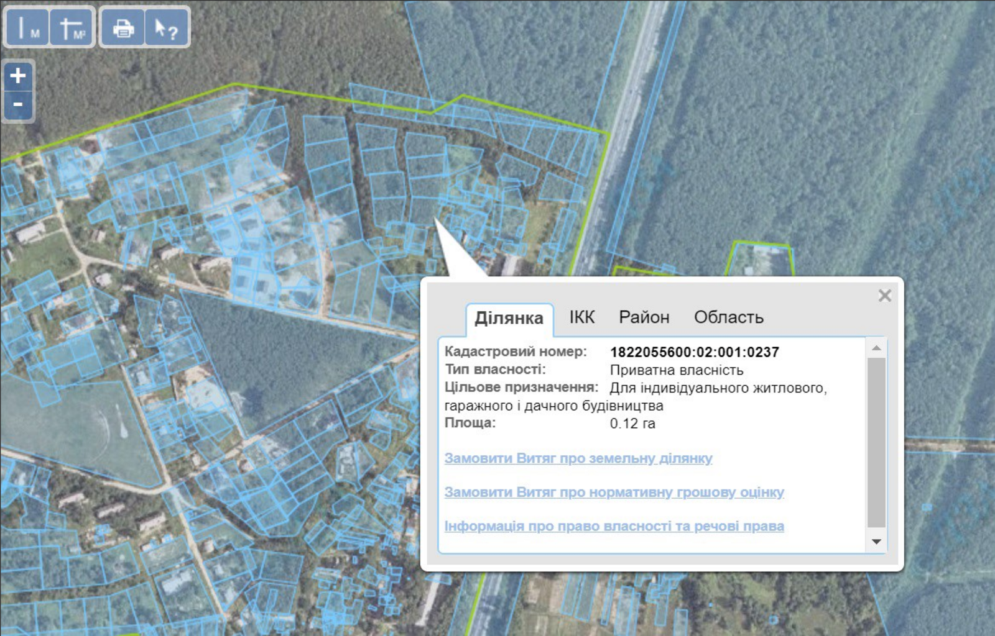Open Інформація про право власності link

click(x=614, y=527)
